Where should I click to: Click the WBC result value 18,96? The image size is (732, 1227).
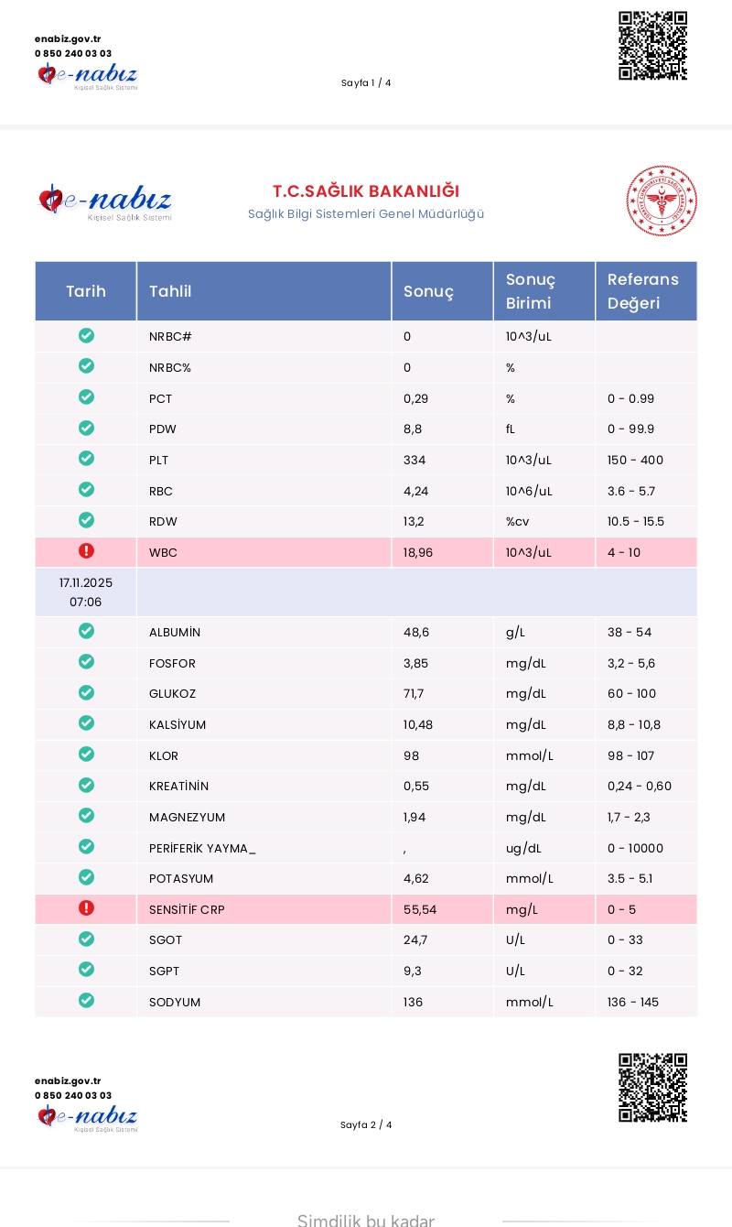(418, 553)
